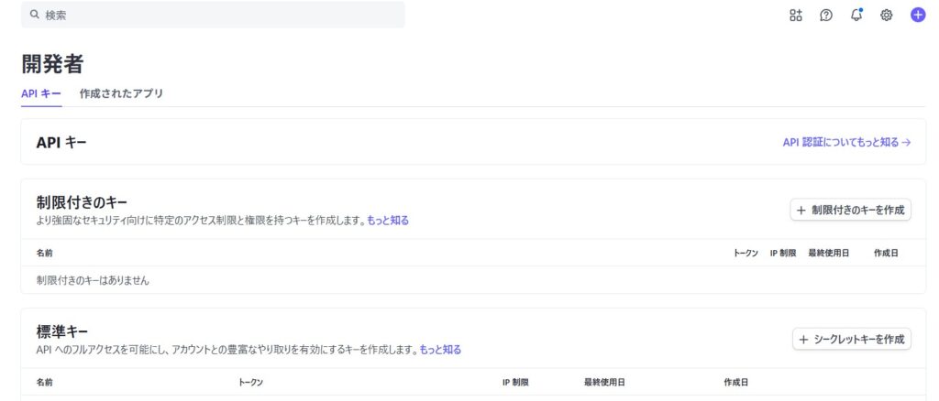Click トークン column header in 標準キー table
The image size is (939, 401).
[251, 382]
